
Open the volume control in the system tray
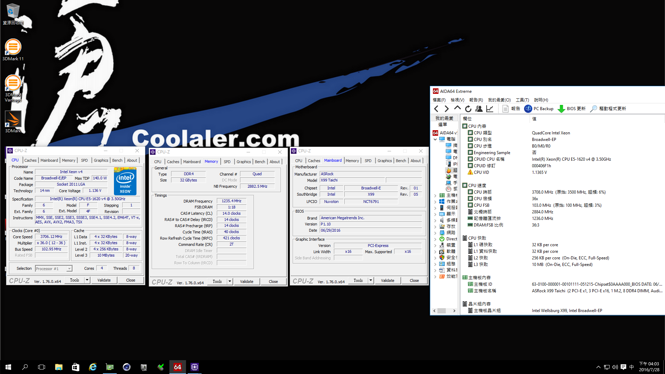click(x=615, y=367)
